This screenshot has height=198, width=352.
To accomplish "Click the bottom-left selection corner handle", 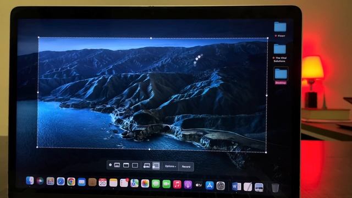I will click(x=37, y=147).
